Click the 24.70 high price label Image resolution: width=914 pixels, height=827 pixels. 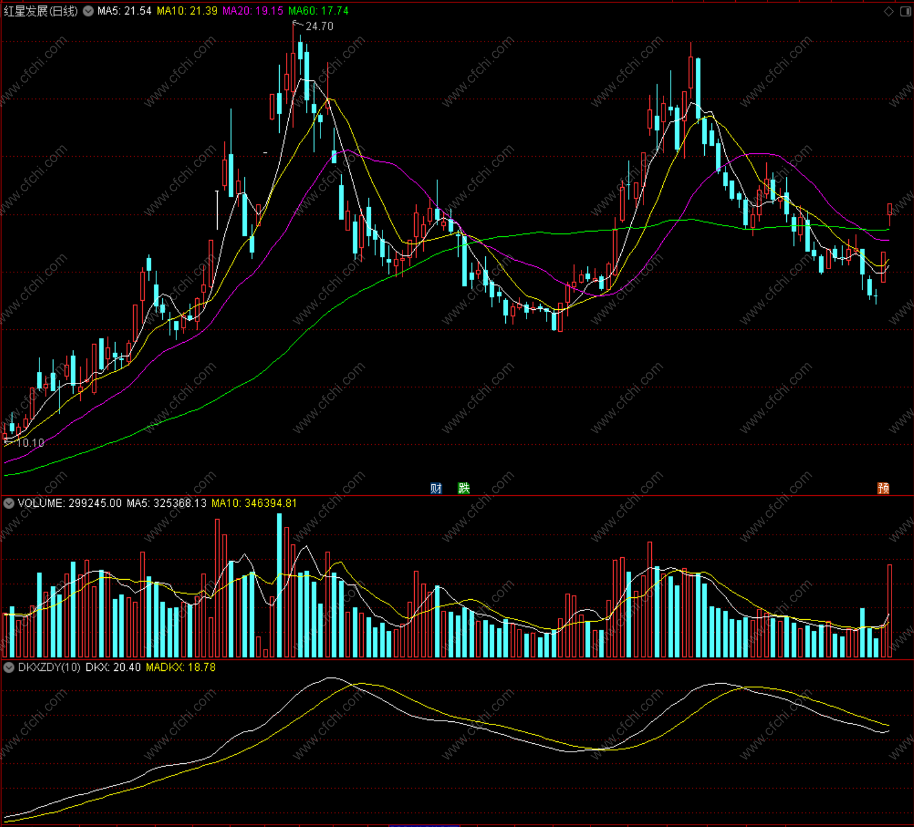click(x=319, y=26)
